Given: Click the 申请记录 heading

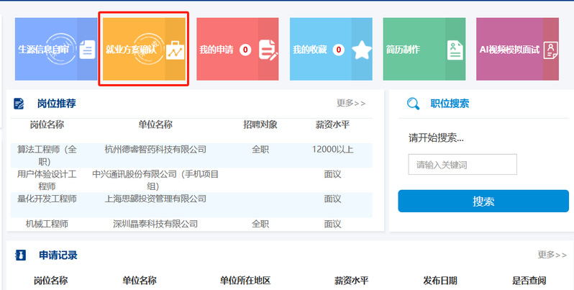Looking at the screenshot, I should pos(58,255).
